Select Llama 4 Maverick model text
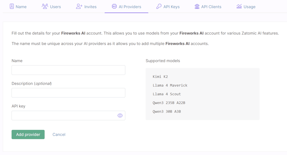The height and width of the screenshot is (155, 287). point(170,85)
